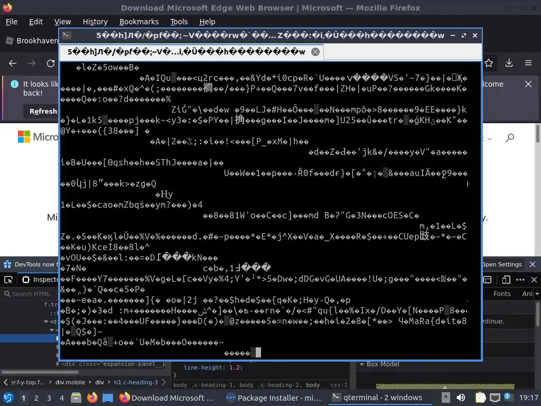Click the show desktop panel icon

(x=108, y=398)
